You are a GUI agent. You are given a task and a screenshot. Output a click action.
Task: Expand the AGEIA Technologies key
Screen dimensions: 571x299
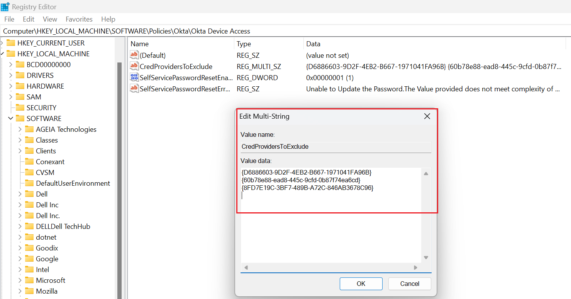click(x=20, y=129)
